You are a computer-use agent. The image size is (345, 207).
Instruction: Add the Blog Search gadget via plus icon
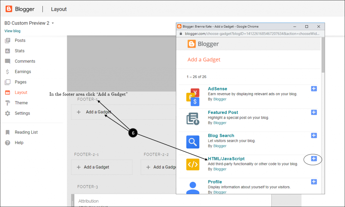click(314, 135)
